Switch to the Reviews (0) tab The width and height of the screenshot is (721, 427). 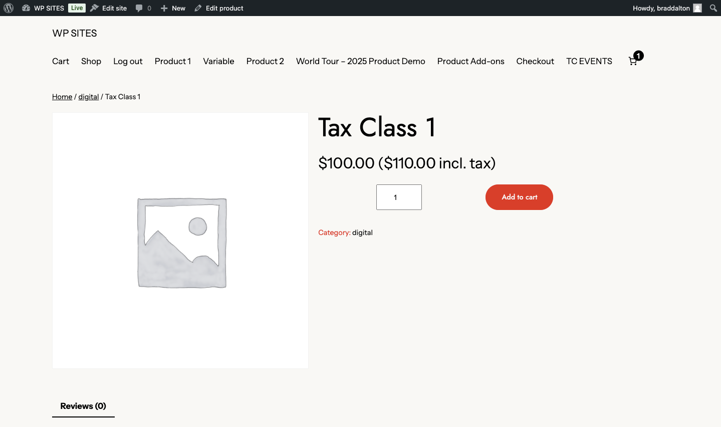coord(83,406)
